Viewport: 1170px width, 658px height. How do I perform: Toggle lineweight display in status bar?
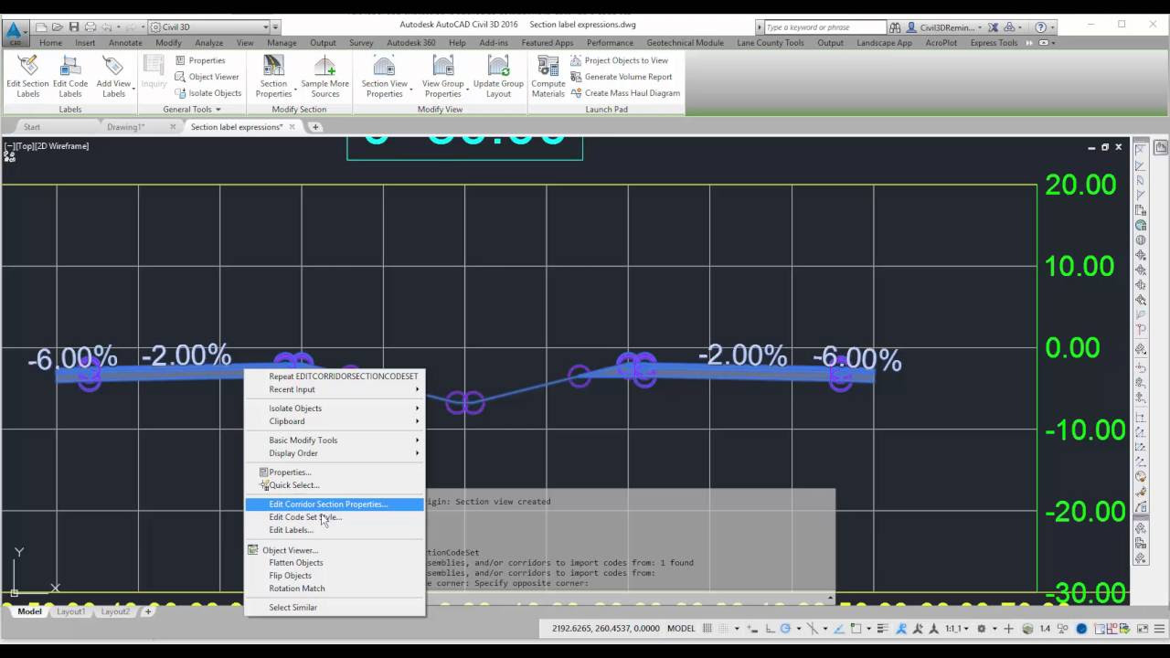point(882,629)
